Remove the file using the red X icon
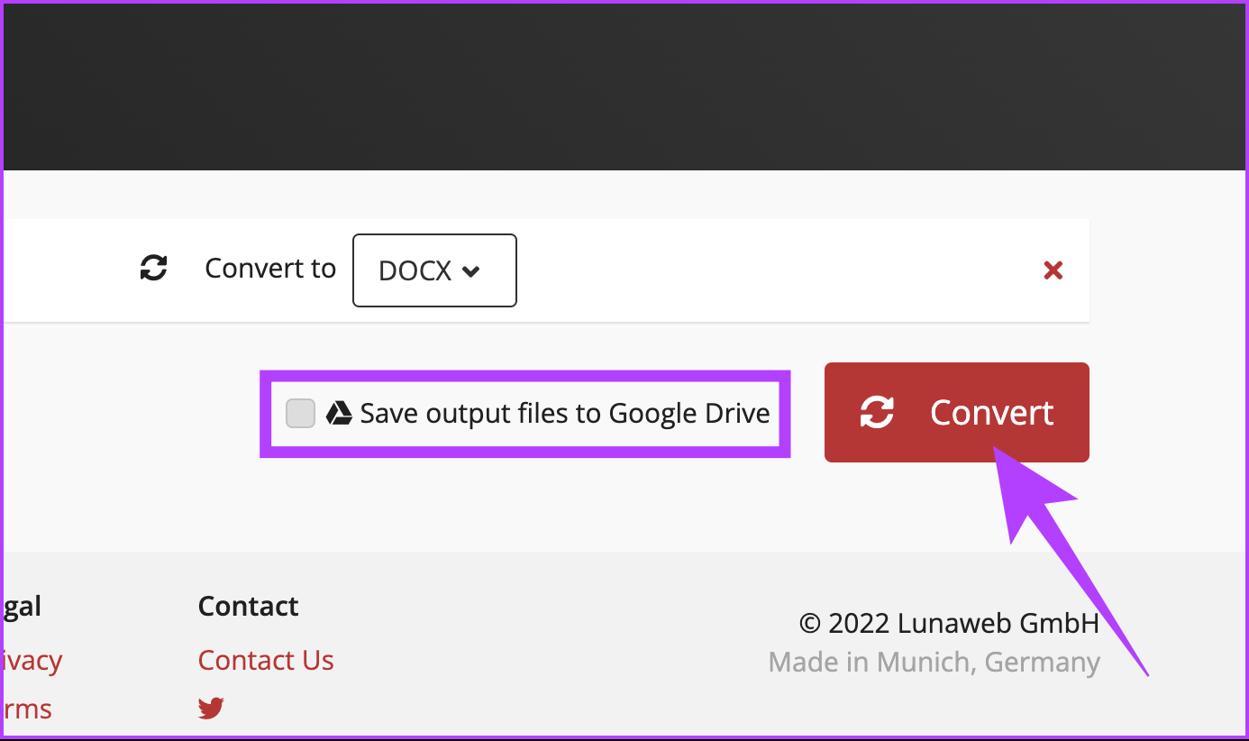The height and width of the screenshot is (741, 1249). click(x=1053, y=270)
